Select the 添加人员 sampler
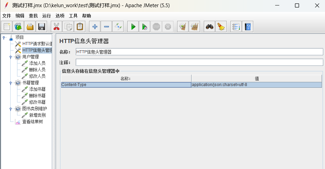Image resolution: width=325 pixels, height=169 pixels. (37, 63)
